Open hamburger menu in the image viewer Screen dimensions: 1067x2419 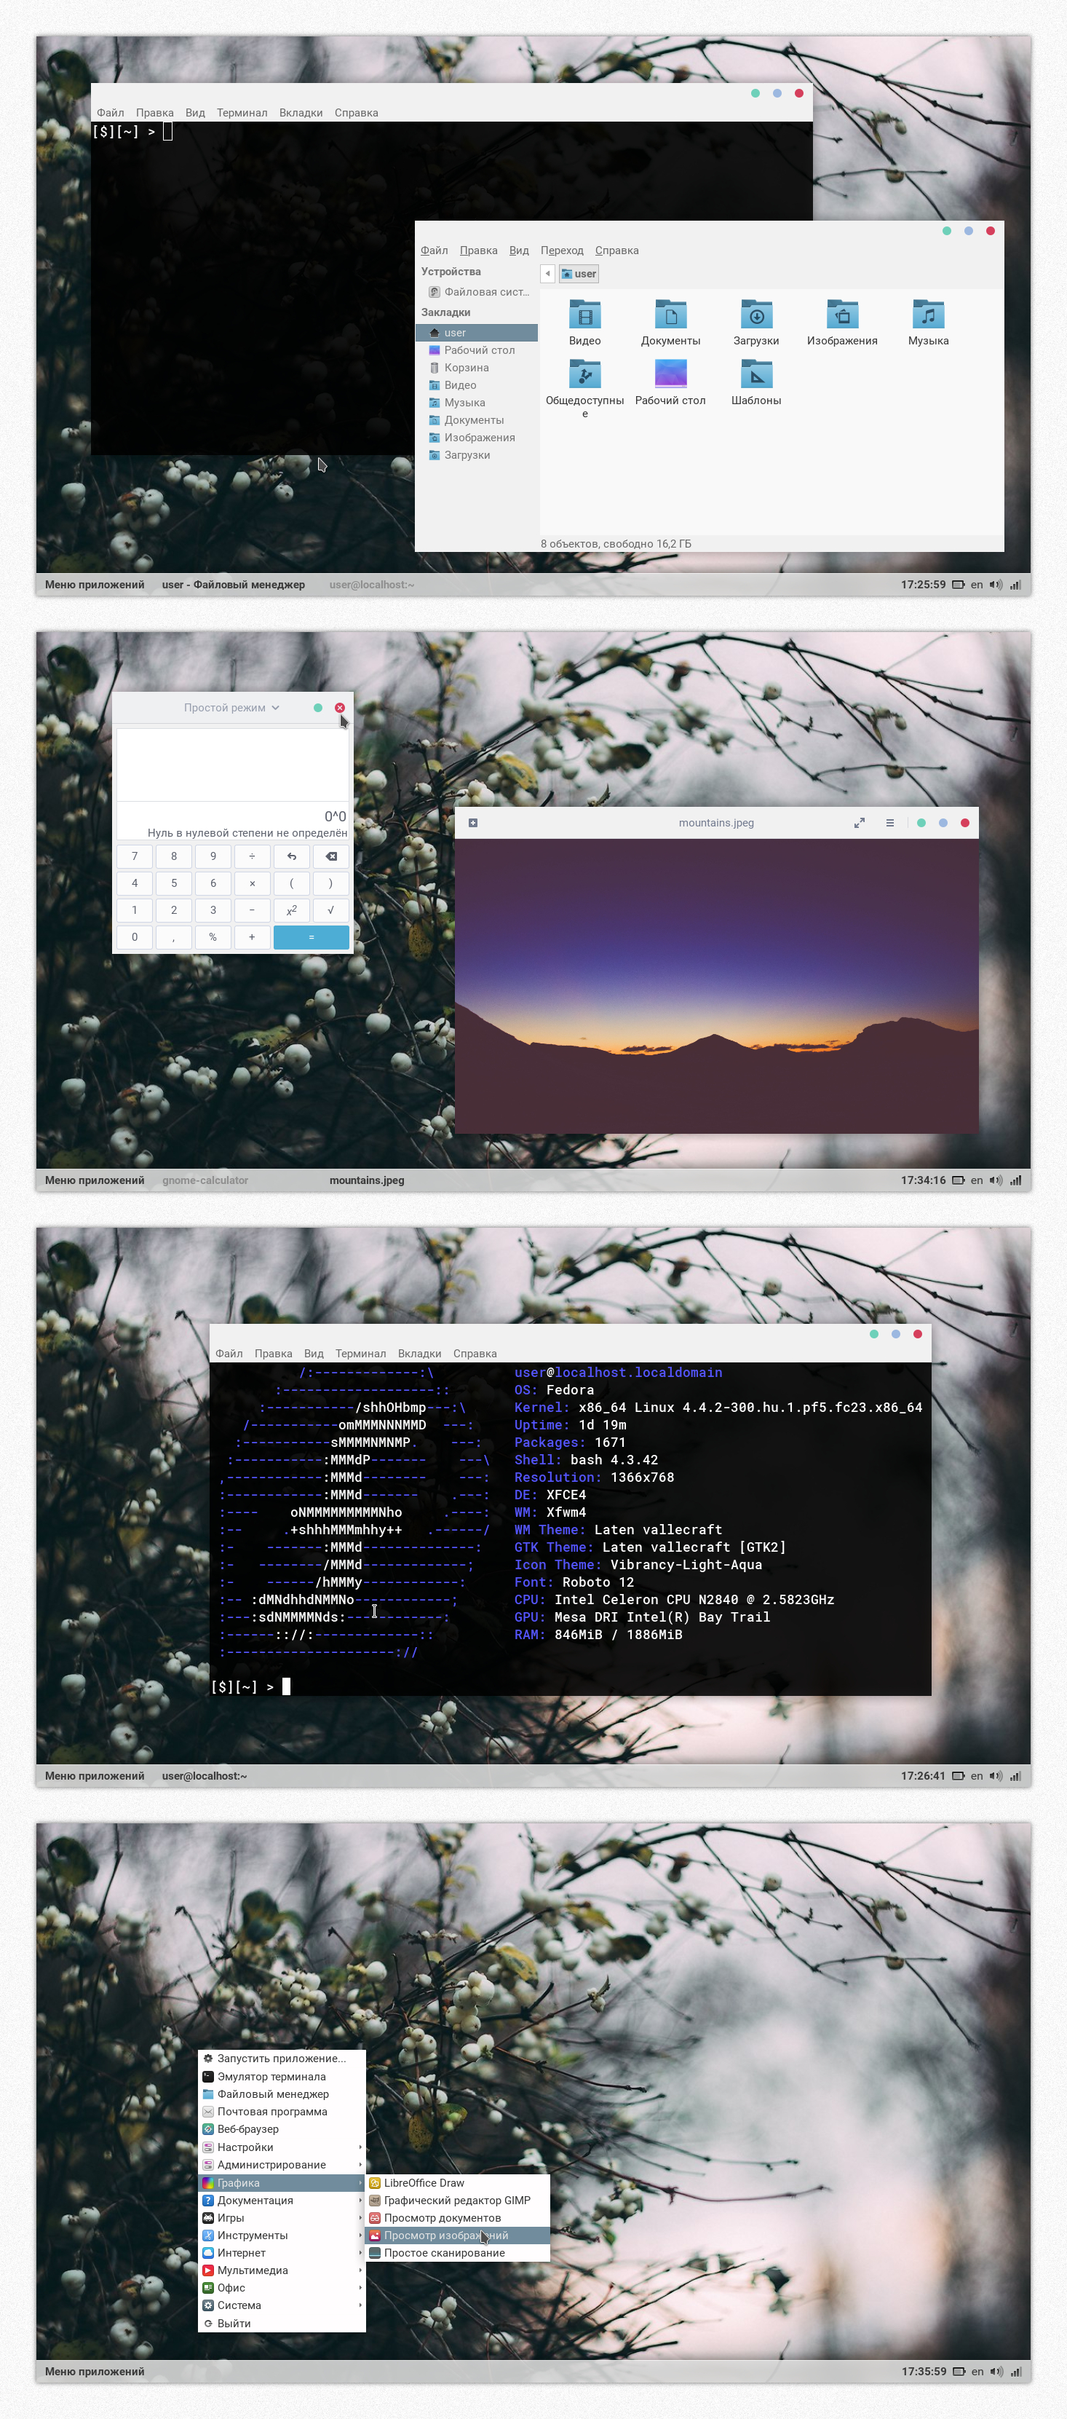(889, 823)
